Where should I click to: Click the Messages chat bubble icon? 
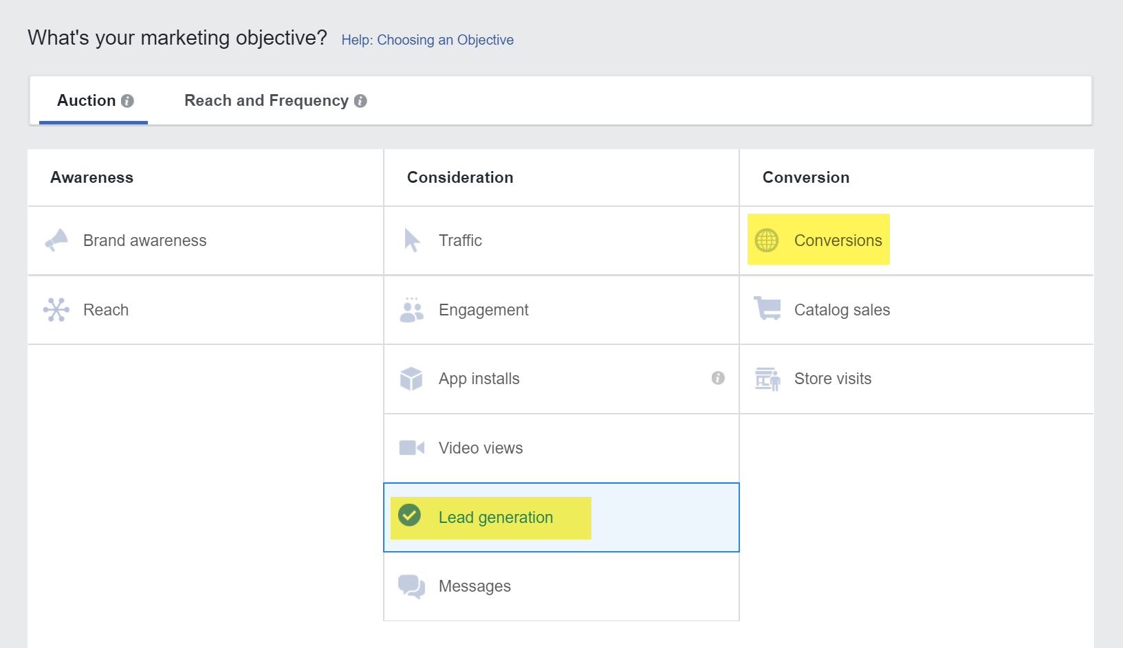412,586
